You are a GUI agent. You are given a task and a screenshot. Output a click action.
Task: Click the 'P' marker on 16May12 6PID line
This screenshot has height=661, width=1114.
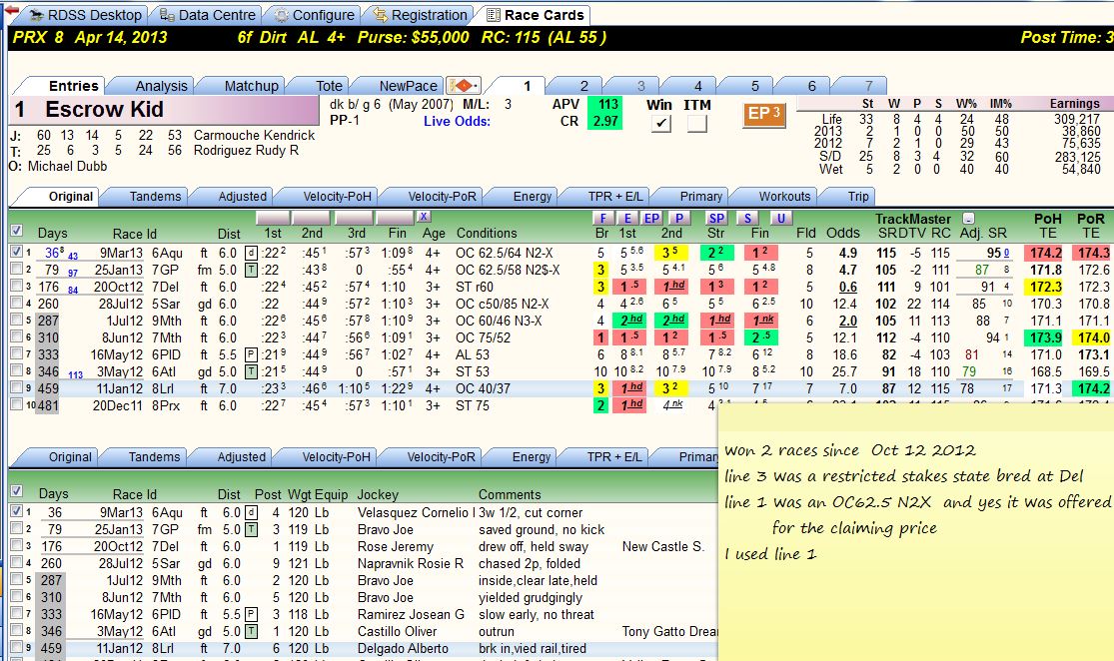pyautogui.click(x=251, y=354)
